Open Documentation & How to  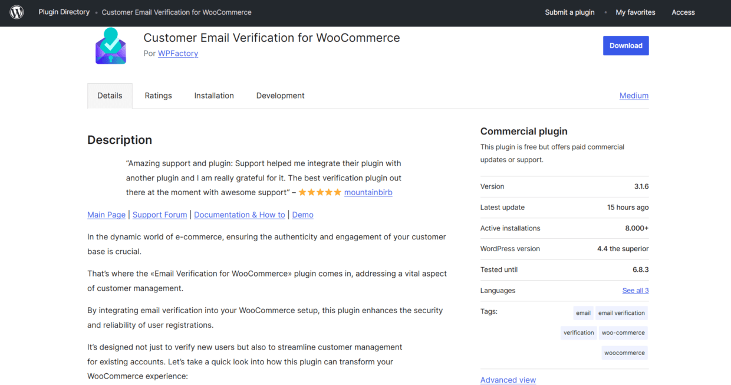tap(239, 215)
